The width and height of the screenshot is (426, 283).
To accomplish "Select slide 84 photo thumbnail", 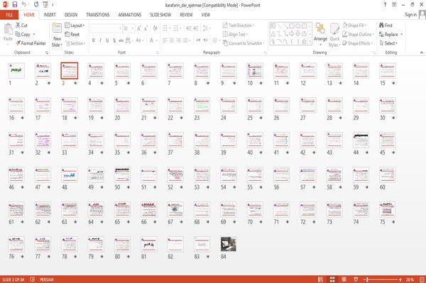I will coord(229,244).
